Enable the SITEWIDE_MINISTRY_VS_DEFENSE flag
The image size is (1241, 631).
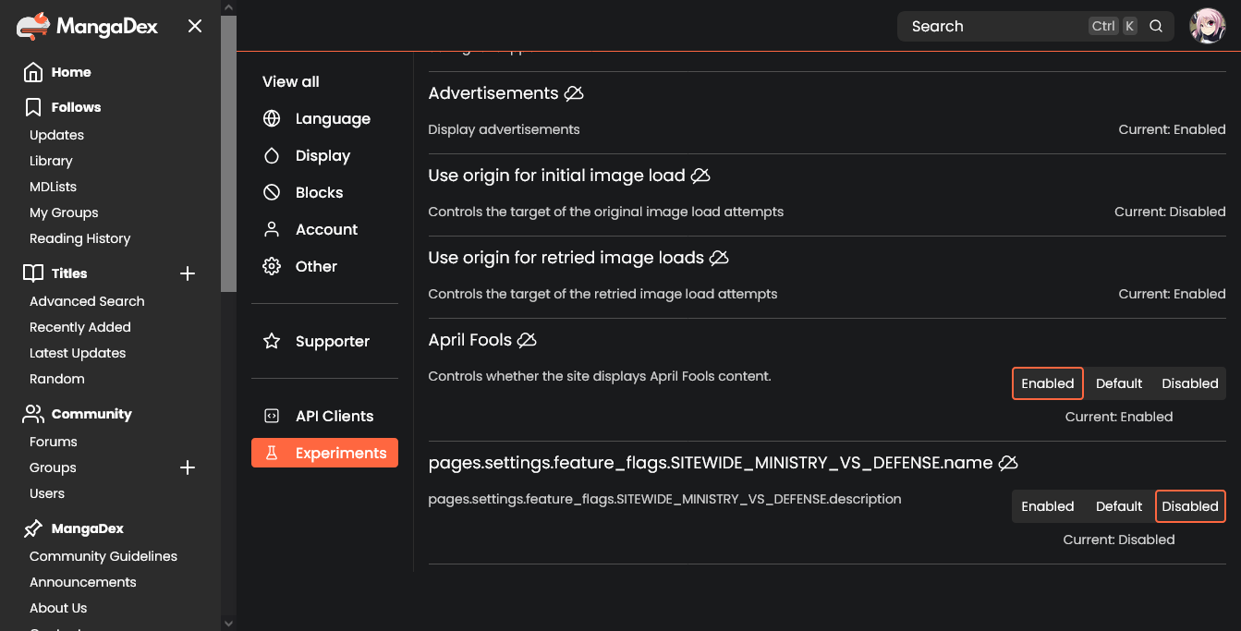(x=1047, y=506)
